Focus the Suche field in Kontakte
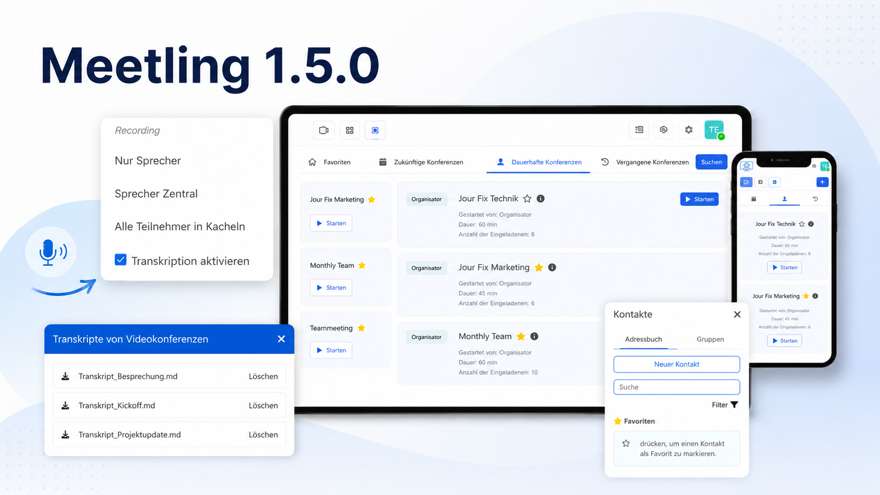 676,387
